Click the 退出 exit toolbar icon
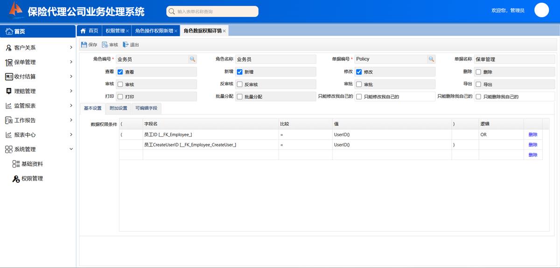 click(126, 45)
